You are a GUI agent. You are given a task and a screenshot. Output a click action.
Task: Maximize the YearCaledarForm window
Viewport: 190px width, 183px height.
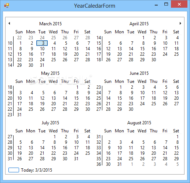166,4
